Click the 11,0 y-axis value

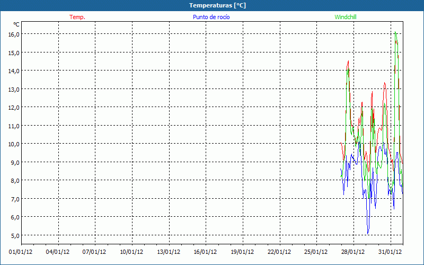(14, 126)
